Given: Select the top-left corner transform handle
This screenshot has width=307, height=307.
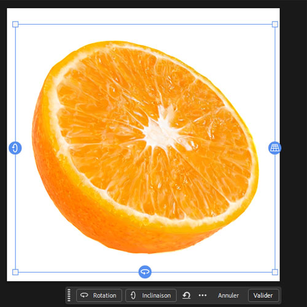Looking at the screenshot, I should (15, 25).
